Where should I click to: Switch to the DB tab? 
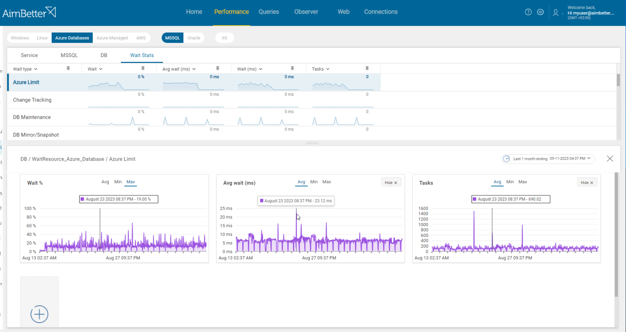click(x=104, y=55)
